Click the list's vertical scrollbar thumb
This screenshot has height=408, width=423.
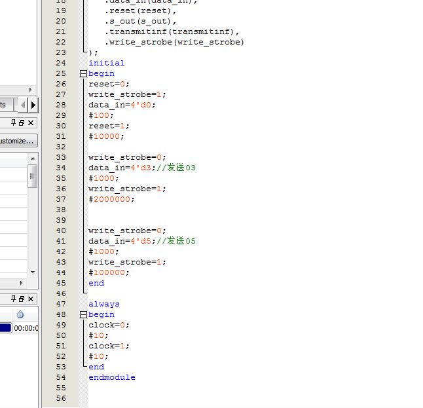coord(33,176)
